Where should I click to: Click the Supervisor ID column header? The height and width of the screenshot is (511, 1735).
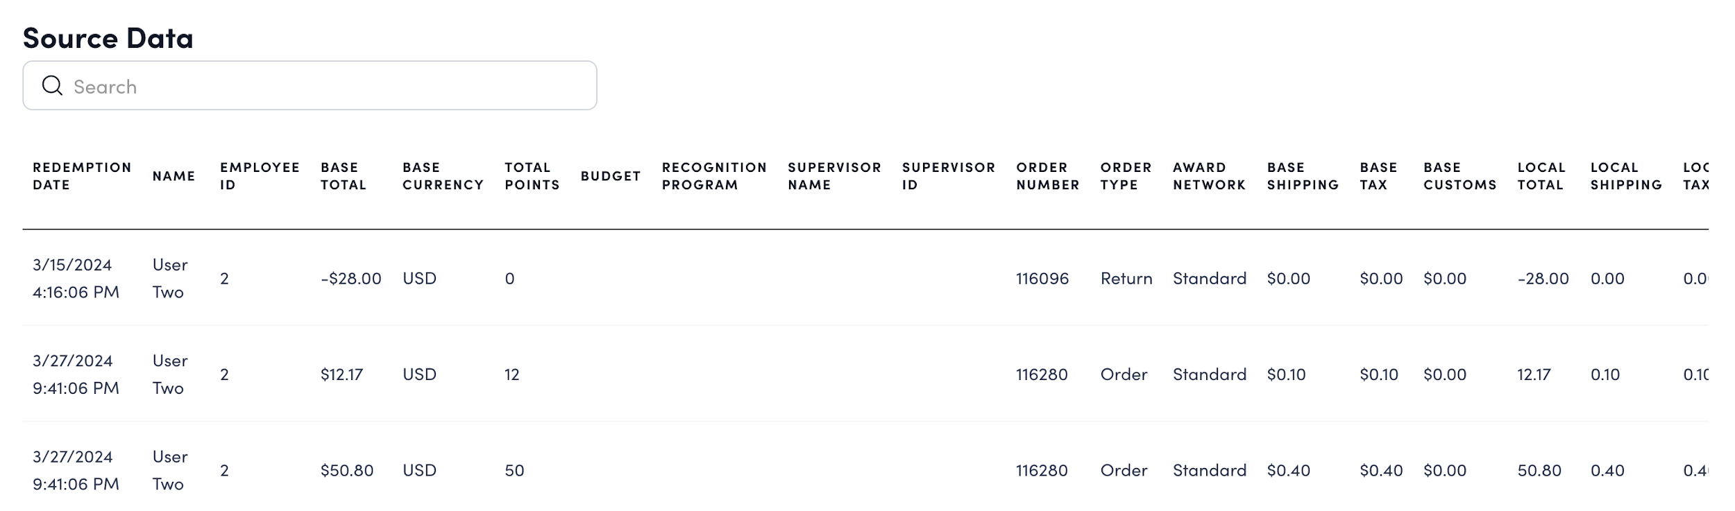click(948, 176)
